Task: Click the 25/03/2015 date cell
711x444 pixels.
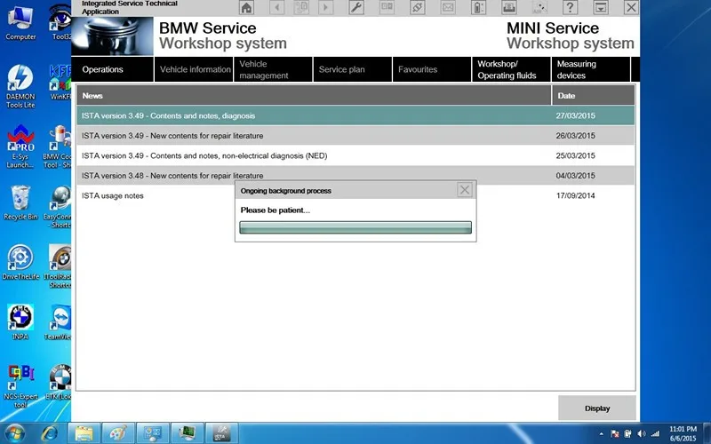Action: pos(575,155)
